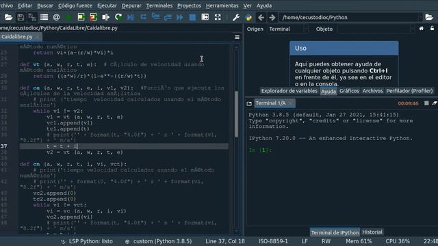Open the Ayuda menu in the menu bar

tap(264, 5)
